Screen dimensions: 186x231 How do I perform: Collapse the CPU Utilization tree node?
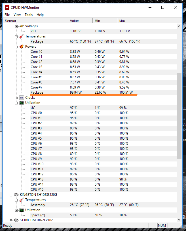(x=16, y=103)
